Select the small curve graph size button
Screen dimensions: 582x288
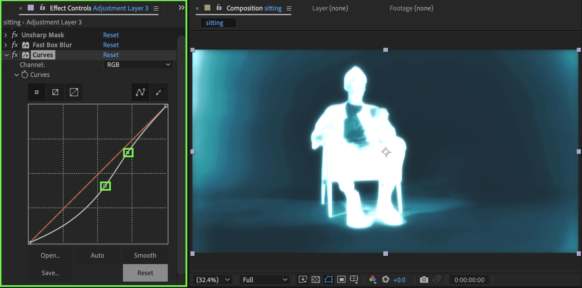[x=37, y=92]
